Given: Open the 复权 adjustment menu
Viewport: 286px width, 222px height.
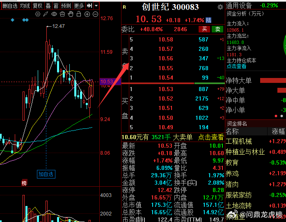Looking at the screenshot, I should [38, 6].
